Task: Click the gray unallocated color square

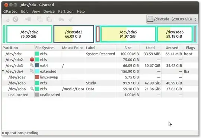Action: coord(37,94)
